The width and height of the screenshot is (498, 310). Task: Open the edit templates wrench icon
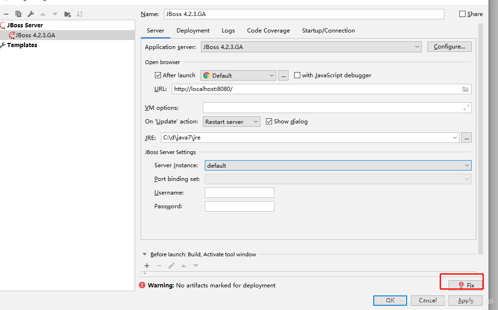click(31, 14)
